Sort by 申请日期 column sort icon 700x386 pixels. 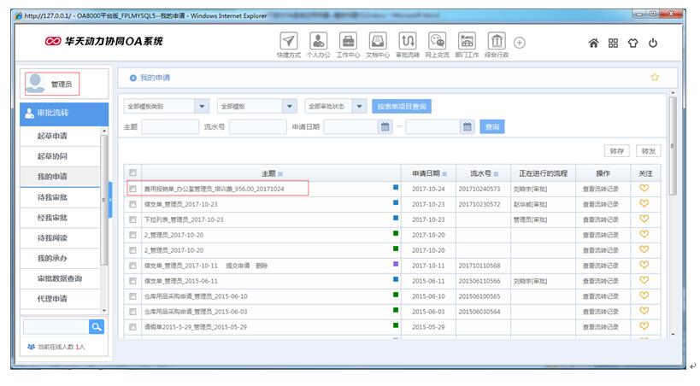tap(444, 173)
